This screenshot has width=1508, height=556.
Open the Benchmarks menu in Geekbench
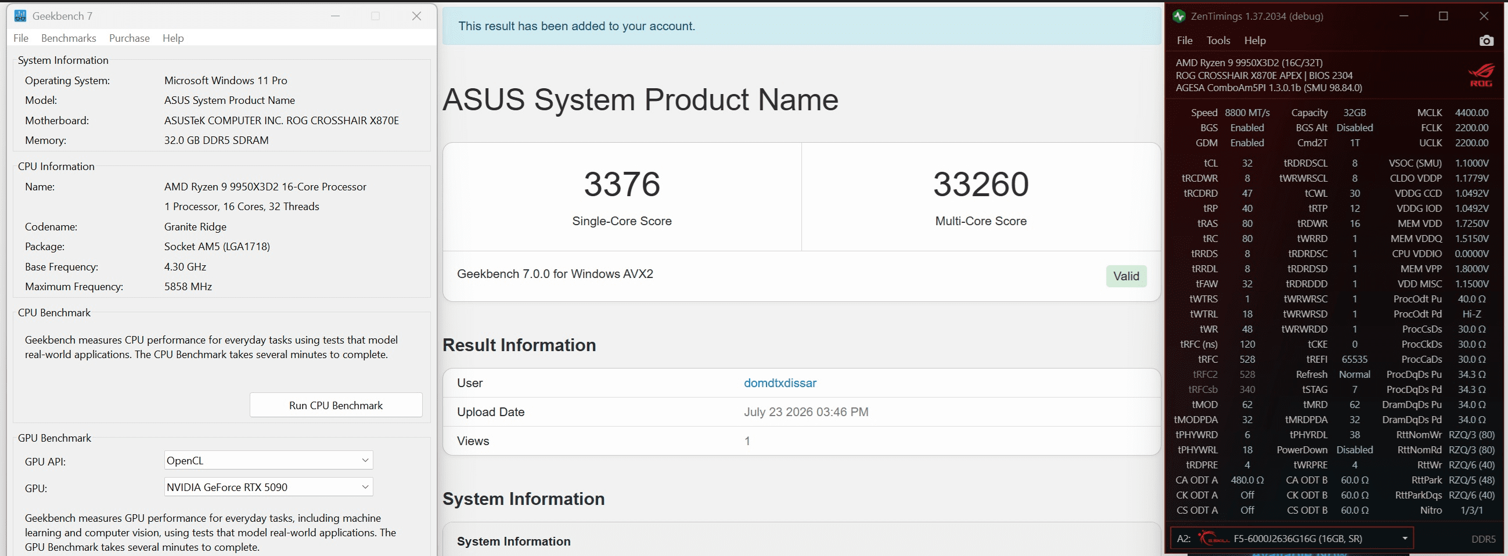point(69,38)
